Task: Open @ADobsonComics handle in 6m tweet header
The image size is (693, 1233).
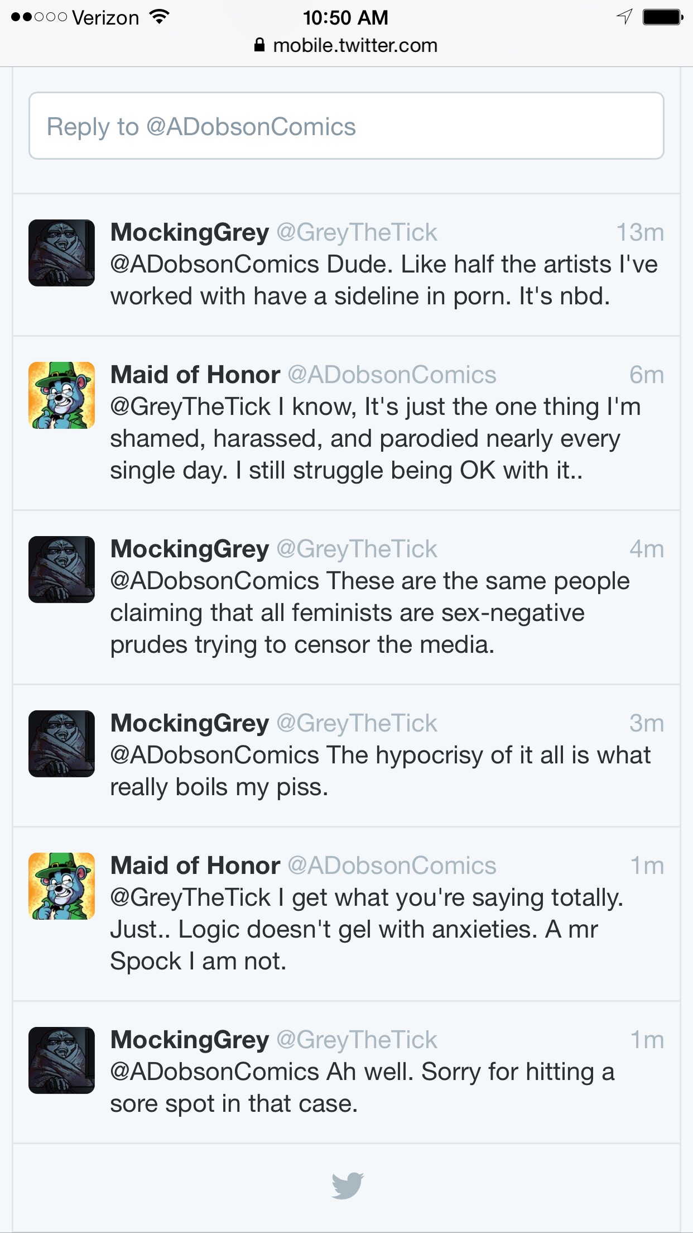Action: (392, 375)
